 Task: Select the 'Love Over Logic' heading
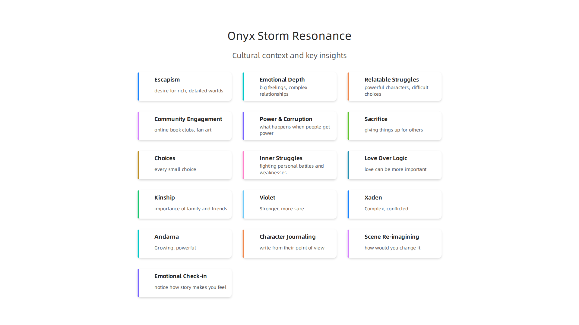pos(386,158)
